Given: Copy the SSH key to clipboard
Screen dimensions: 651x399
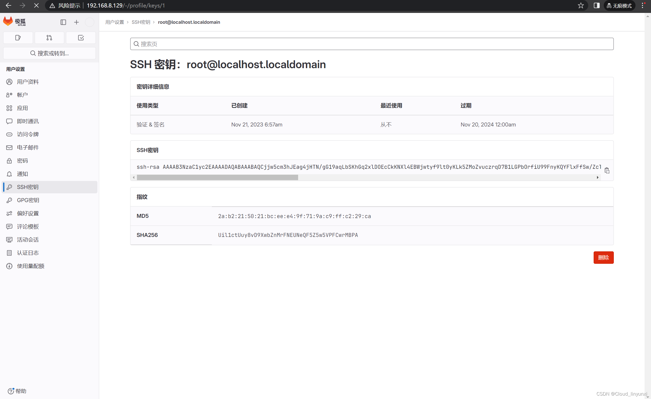Looking at the screenshot, I should 607,171.
